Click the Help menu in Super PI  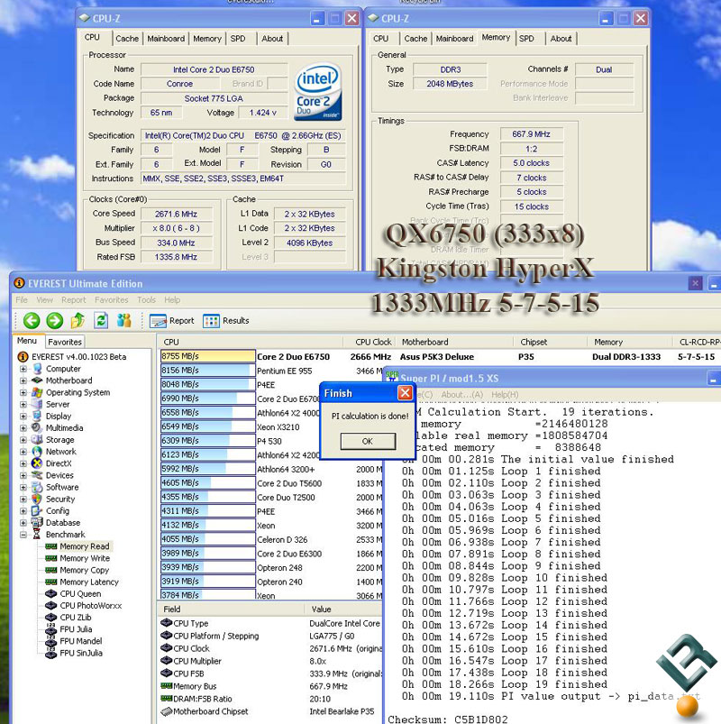[505, 395]
